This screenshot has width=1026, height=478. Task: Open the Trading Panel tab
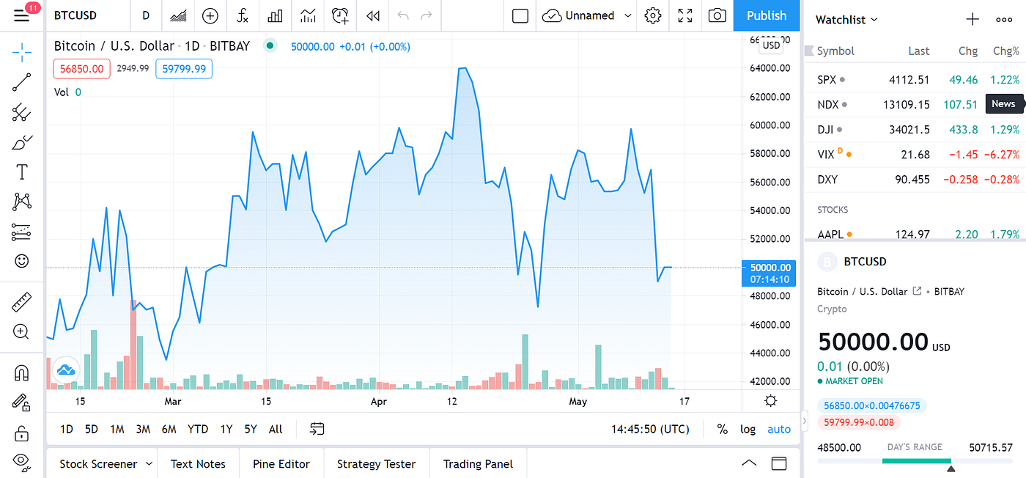pos(478,464)
